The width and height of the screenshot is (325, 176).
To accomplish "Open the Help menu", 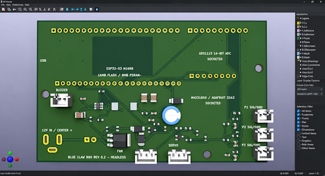I will [x=27, y=5].
